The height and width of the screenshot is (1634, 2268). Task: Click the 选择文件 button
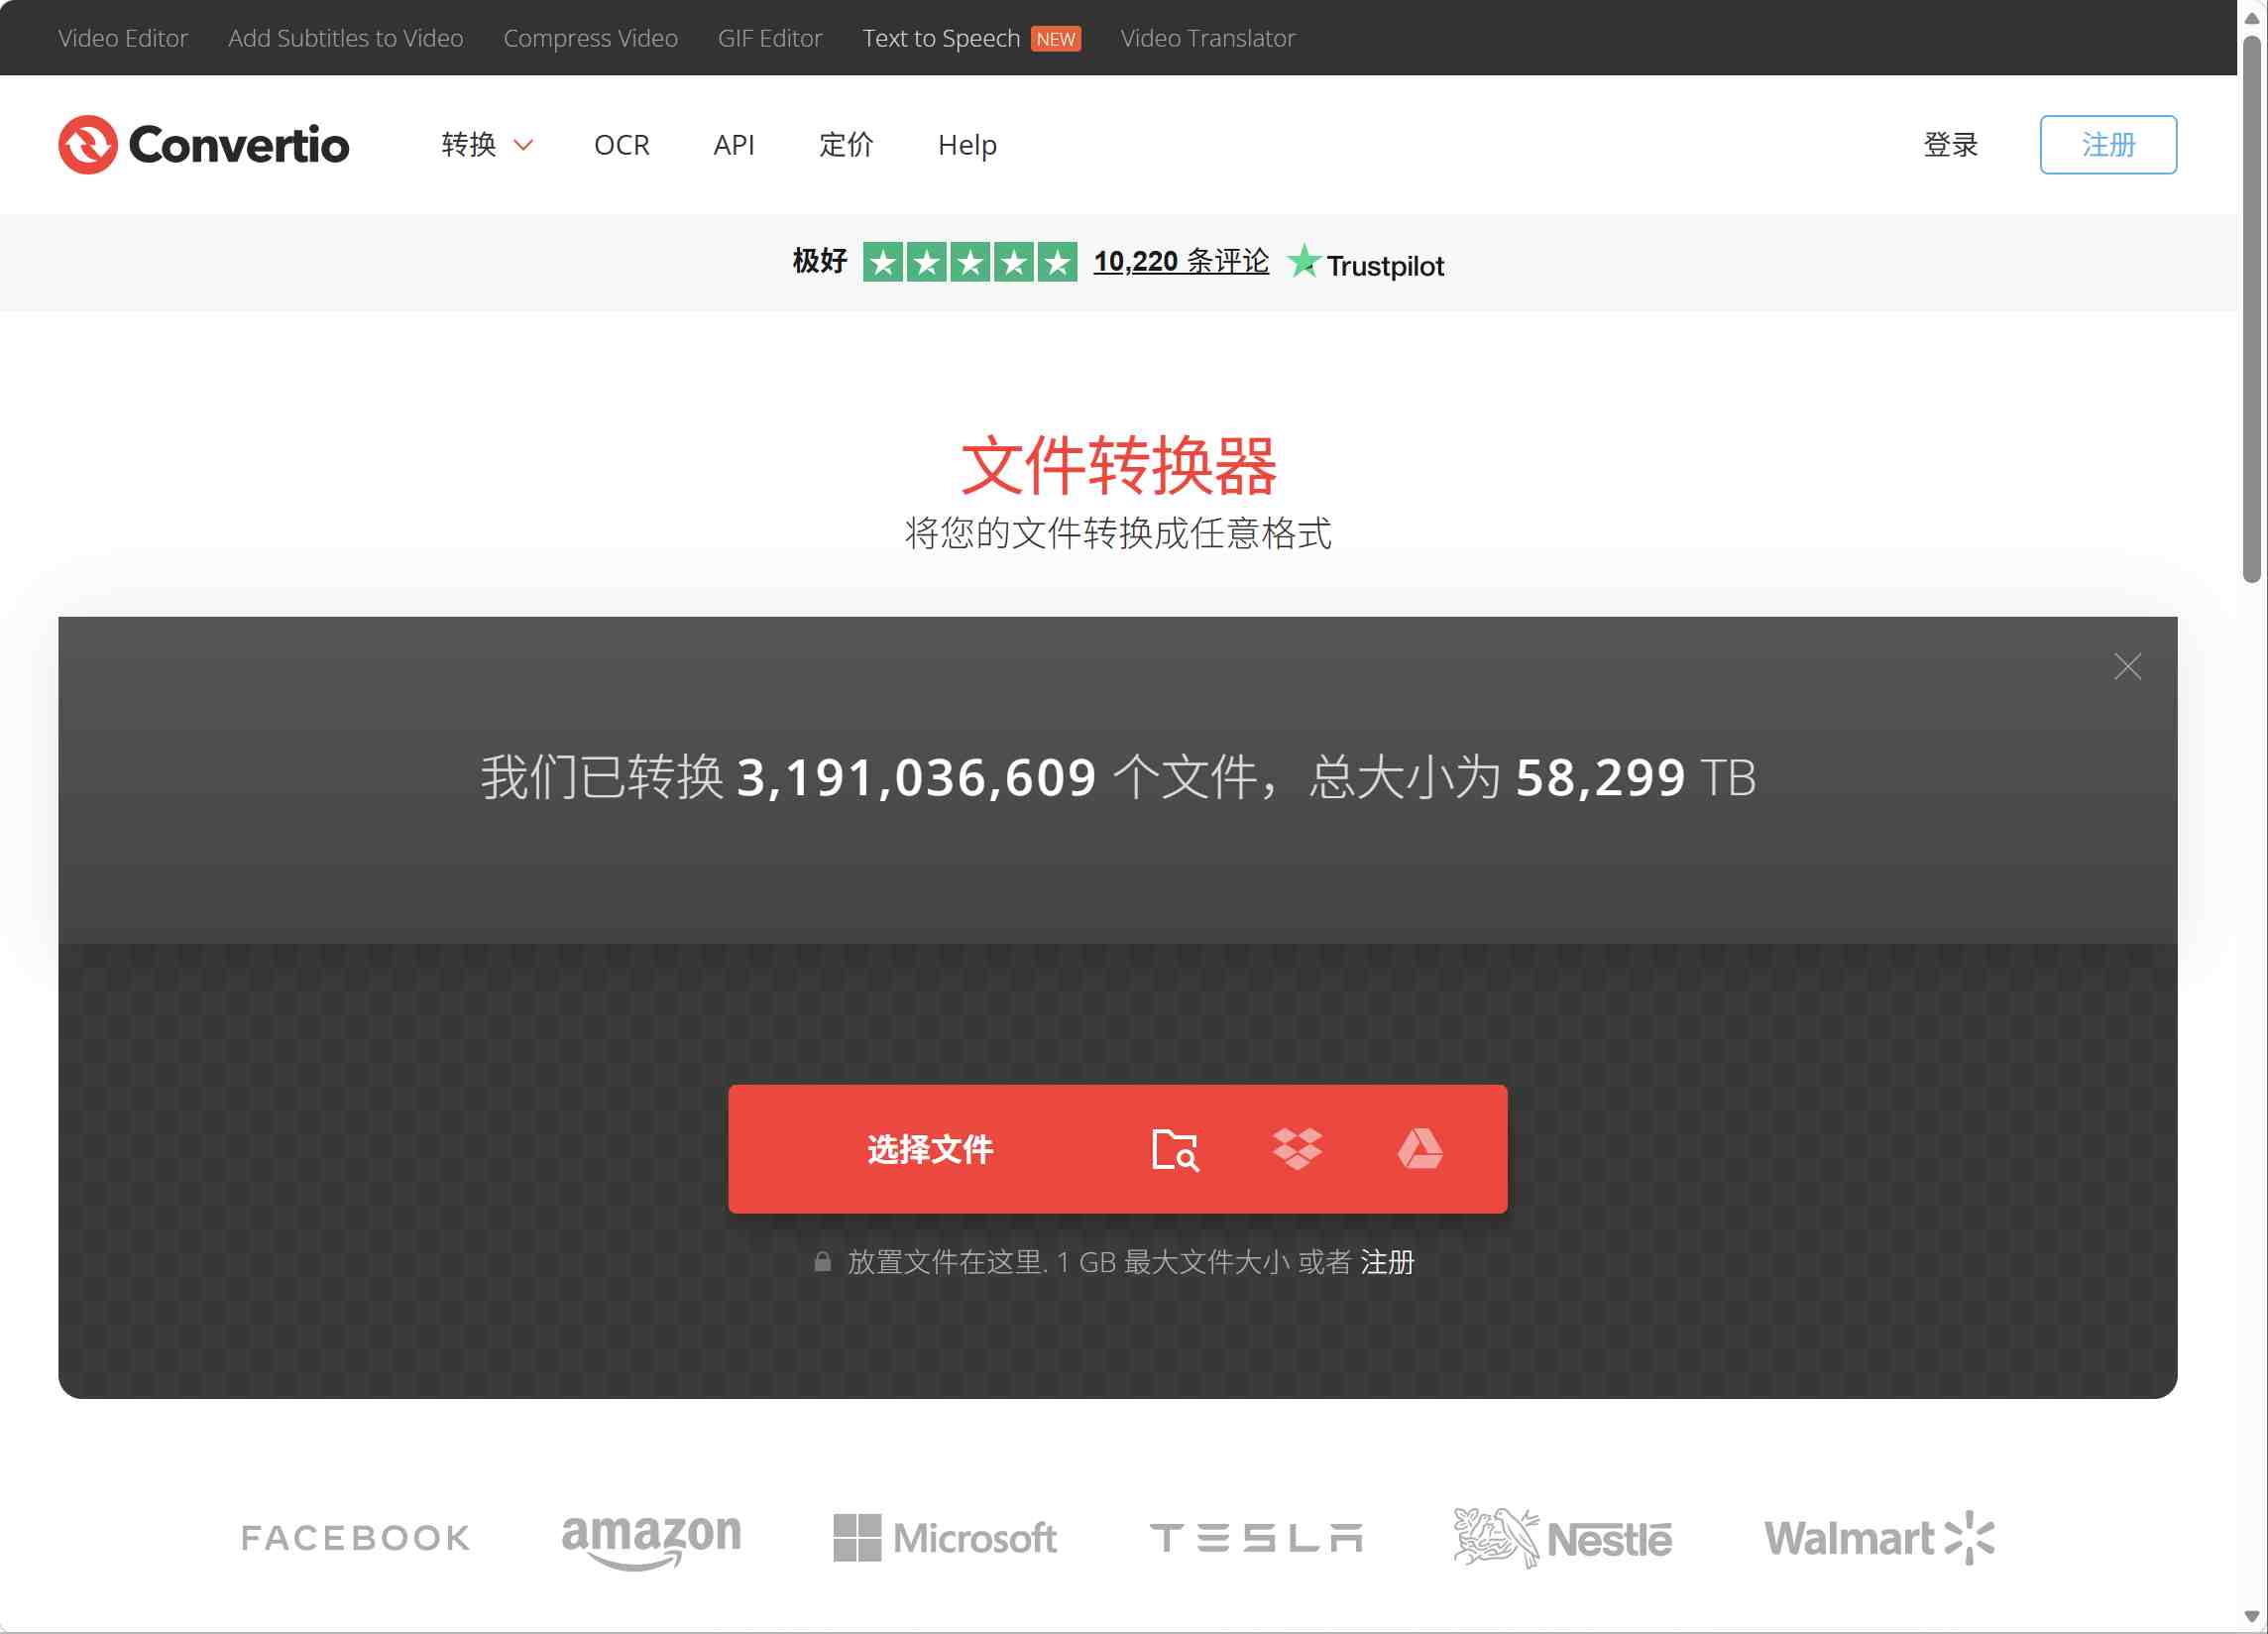[930, 1149]
